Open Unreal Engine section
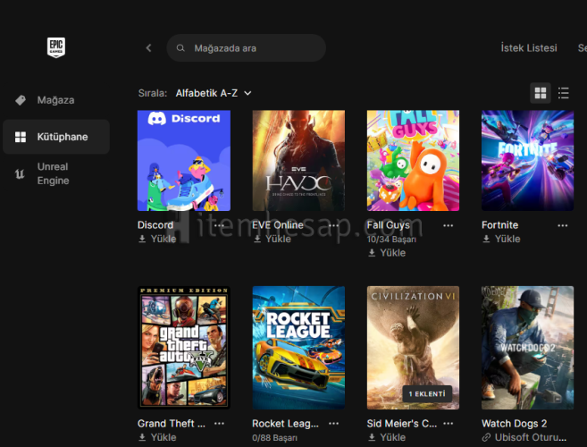The height and width of the screenshot is (447, 587). point(53,173)
